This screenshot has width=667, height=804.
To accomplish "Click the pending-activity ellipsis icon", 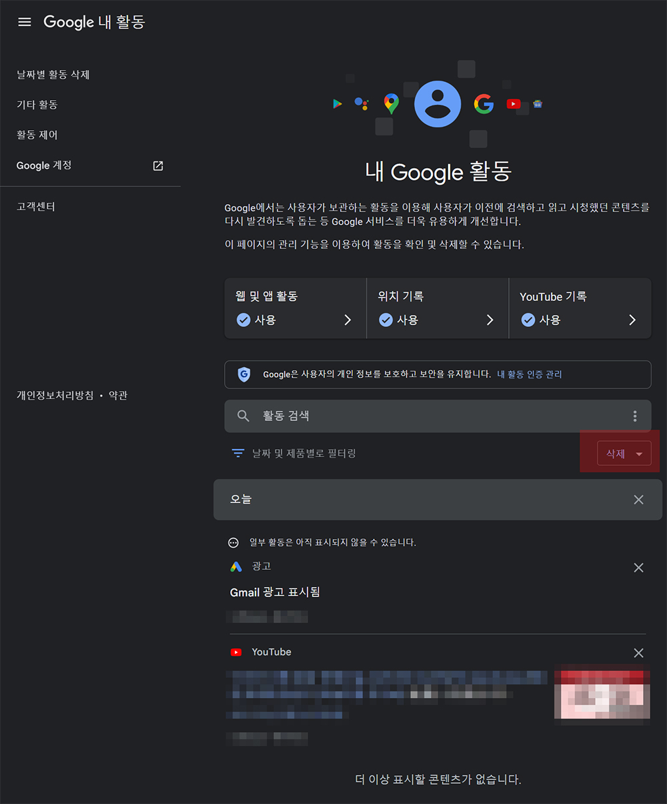I will (233, 542).
